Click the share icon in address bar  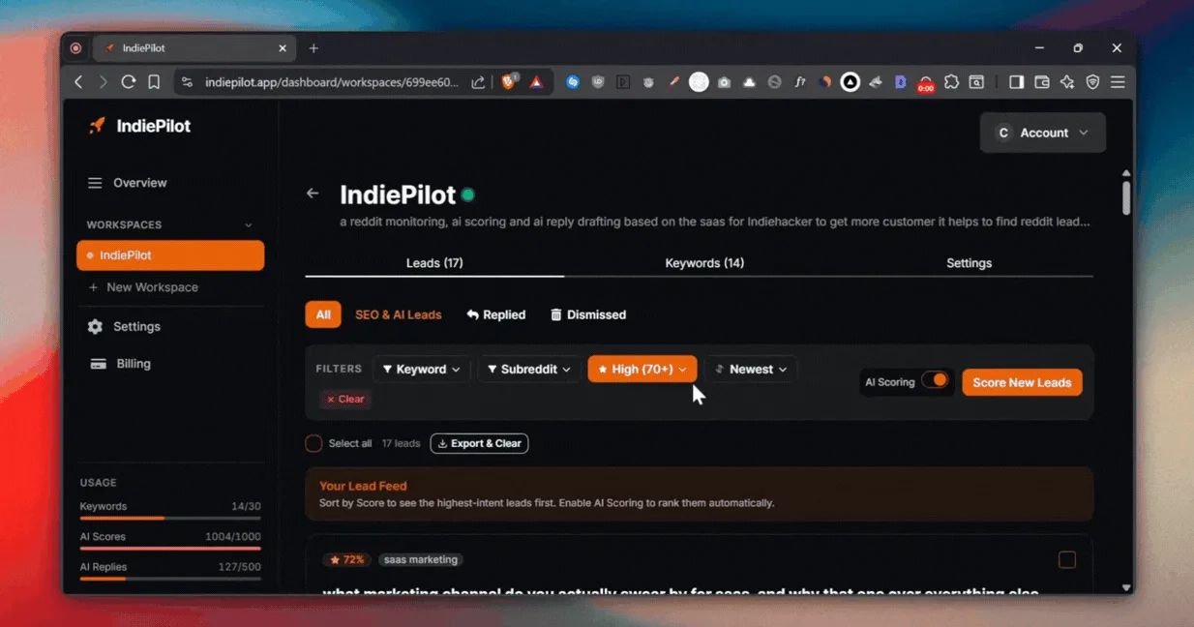click(478, 83)
